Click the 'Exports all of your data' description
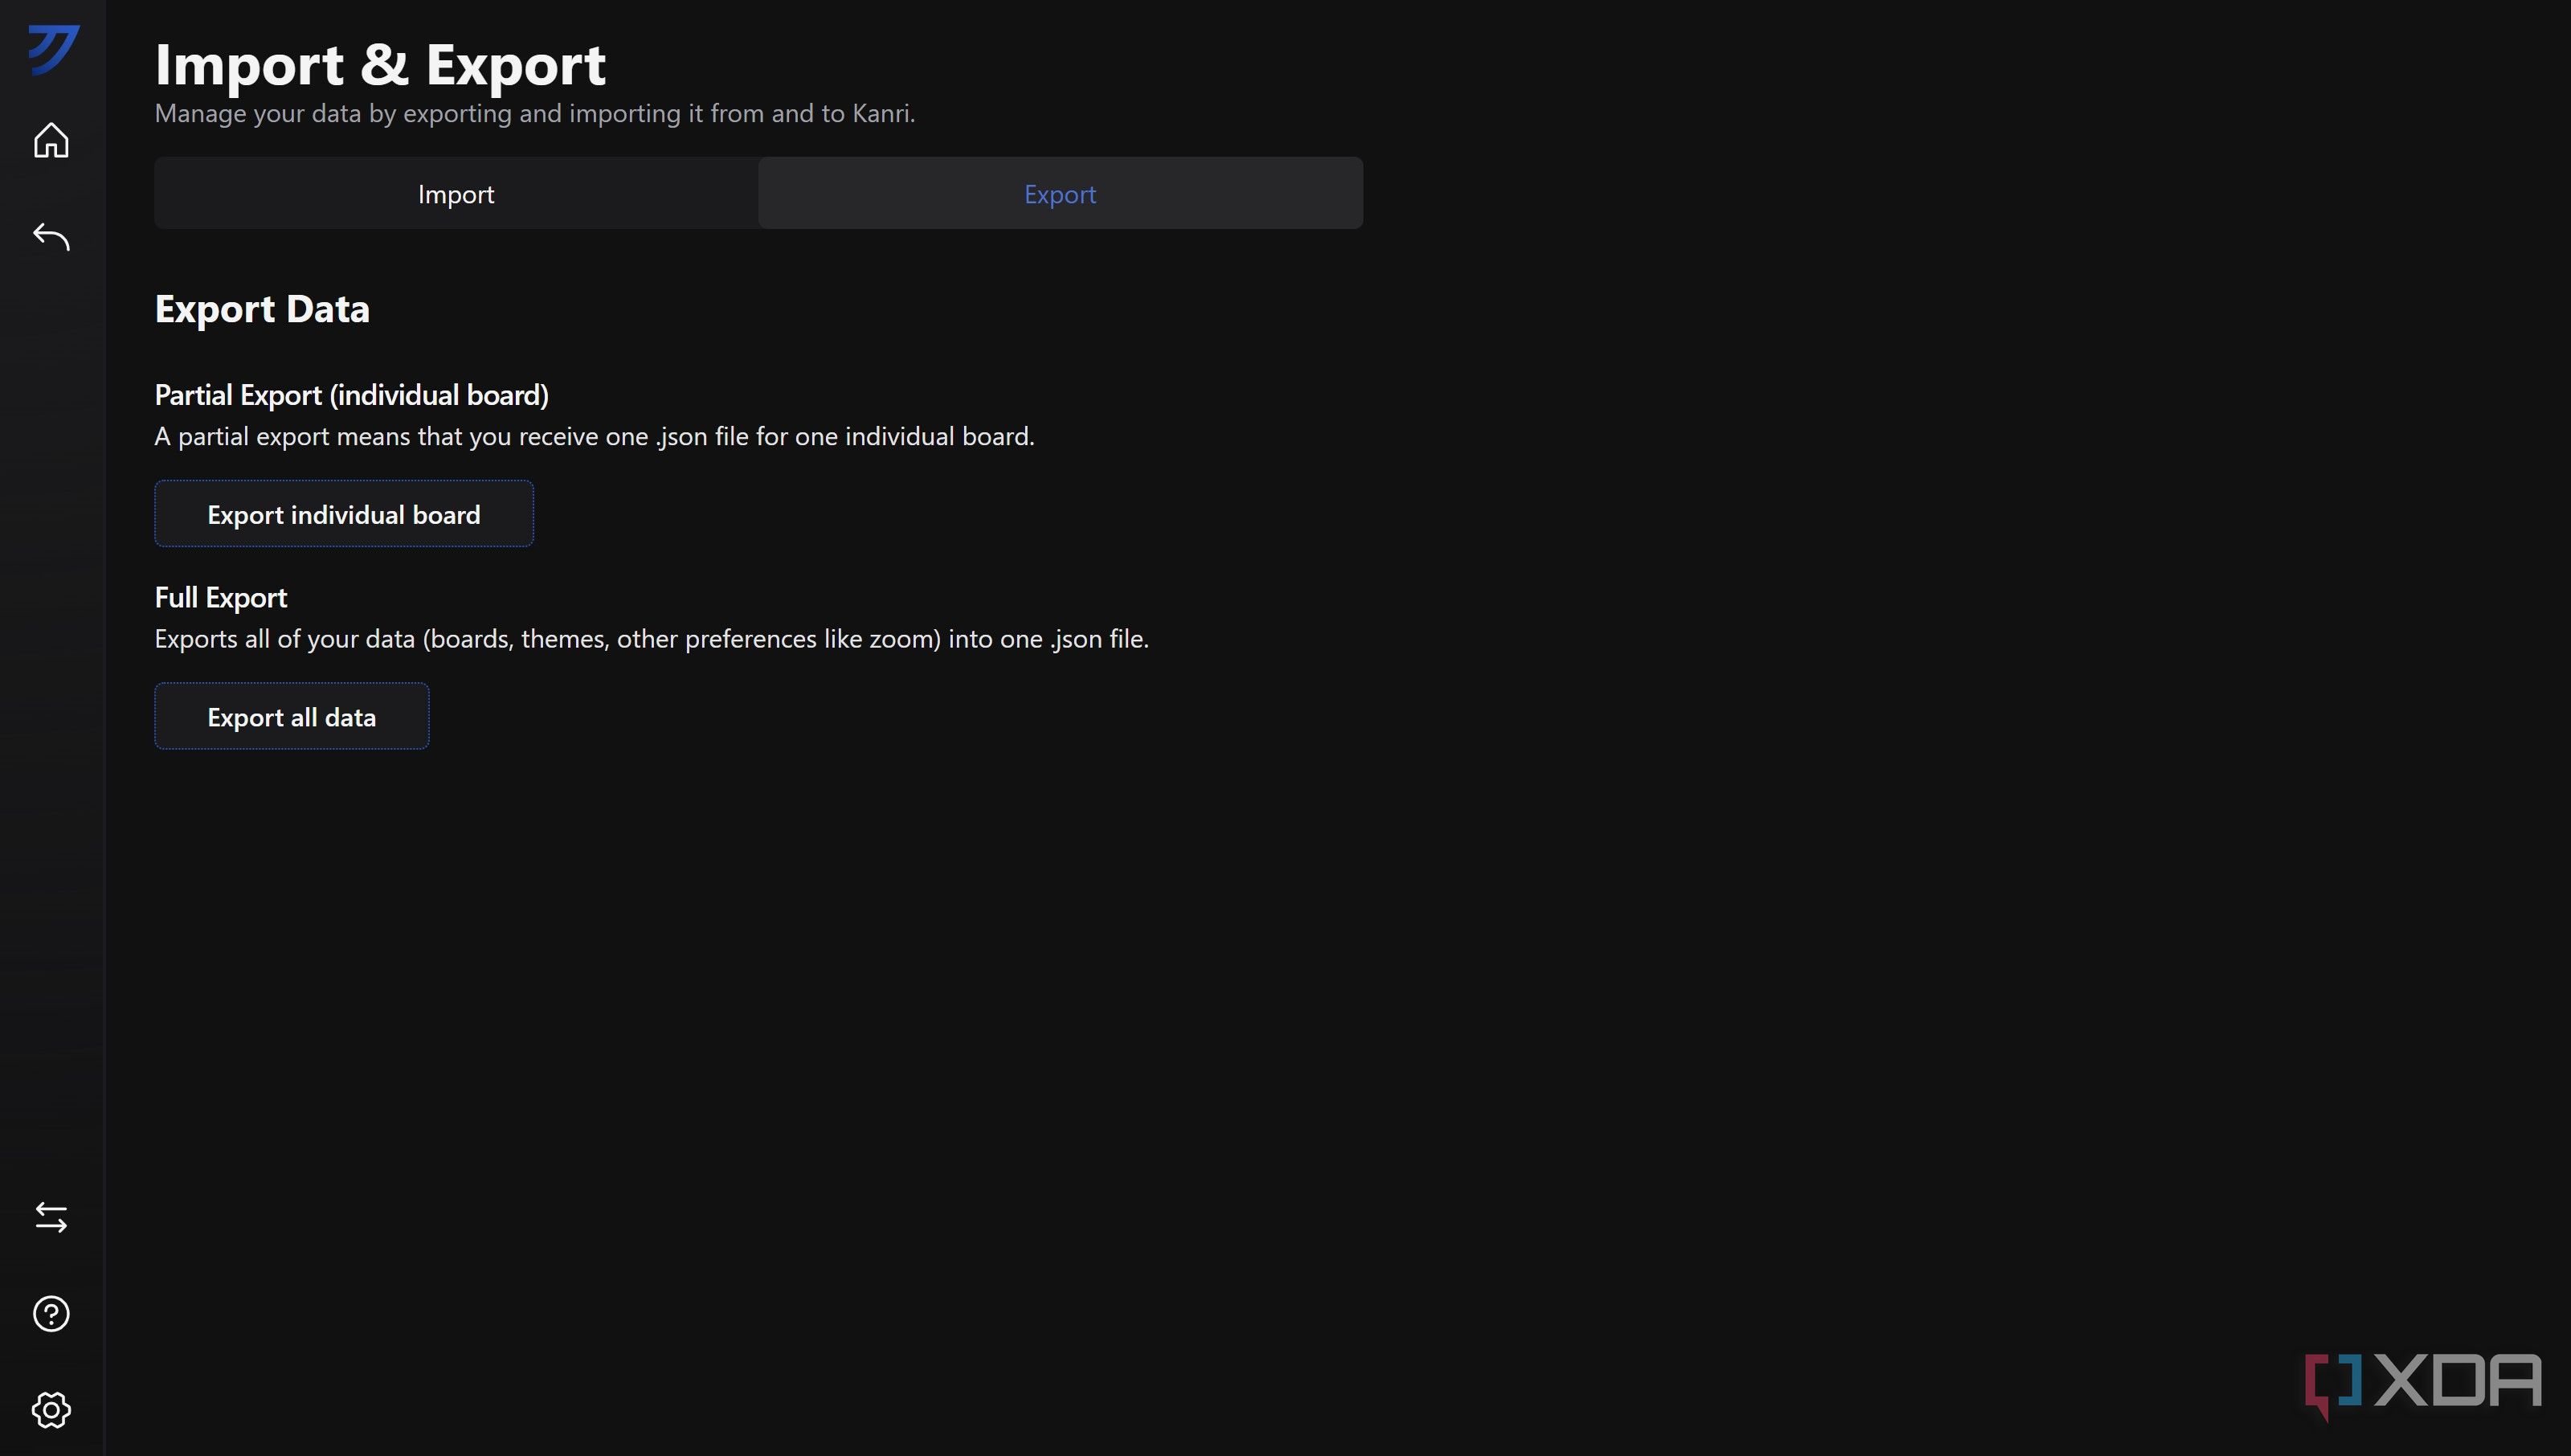Viewport: 2571px width, 1456px height. (x=652, y=638)
